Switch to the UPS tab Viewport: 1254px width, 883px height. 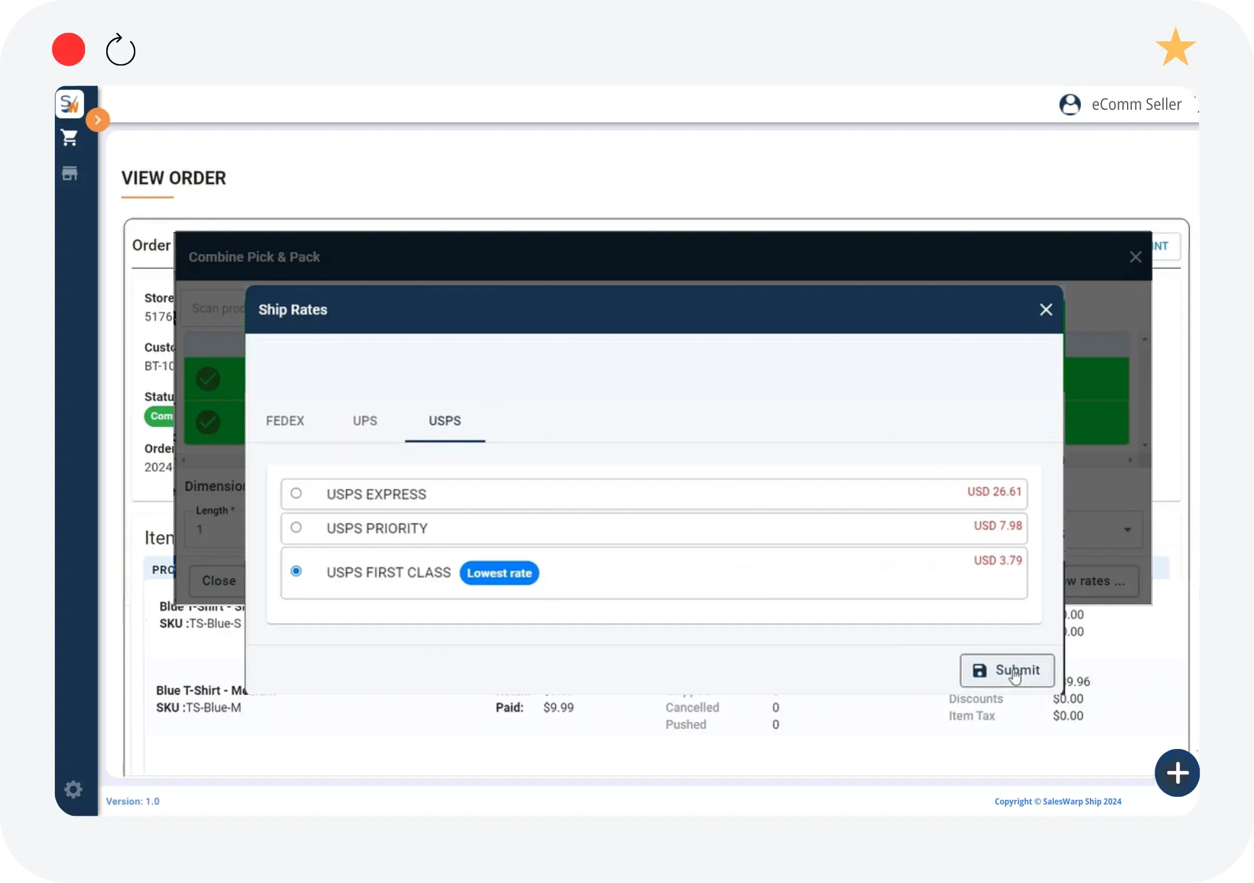tap(365, 421)
